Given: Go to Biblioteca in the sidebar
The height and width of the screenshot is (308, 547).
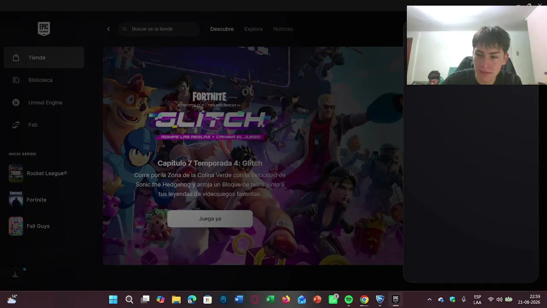Looking at the screenshot, I should tap(44, 80).
